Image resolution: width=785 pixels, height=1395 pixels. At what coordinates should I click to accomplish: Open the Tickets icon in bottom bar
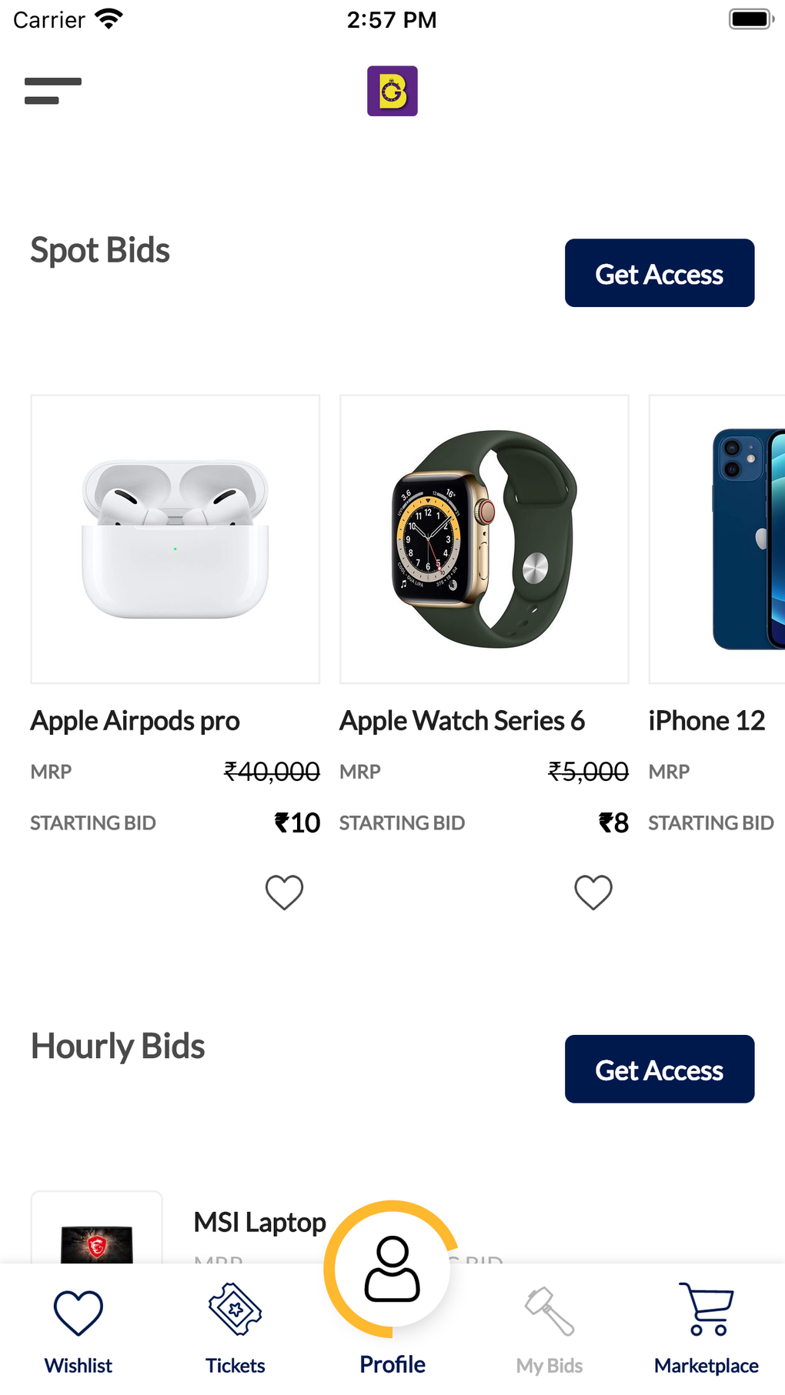tap(235, 1310)
